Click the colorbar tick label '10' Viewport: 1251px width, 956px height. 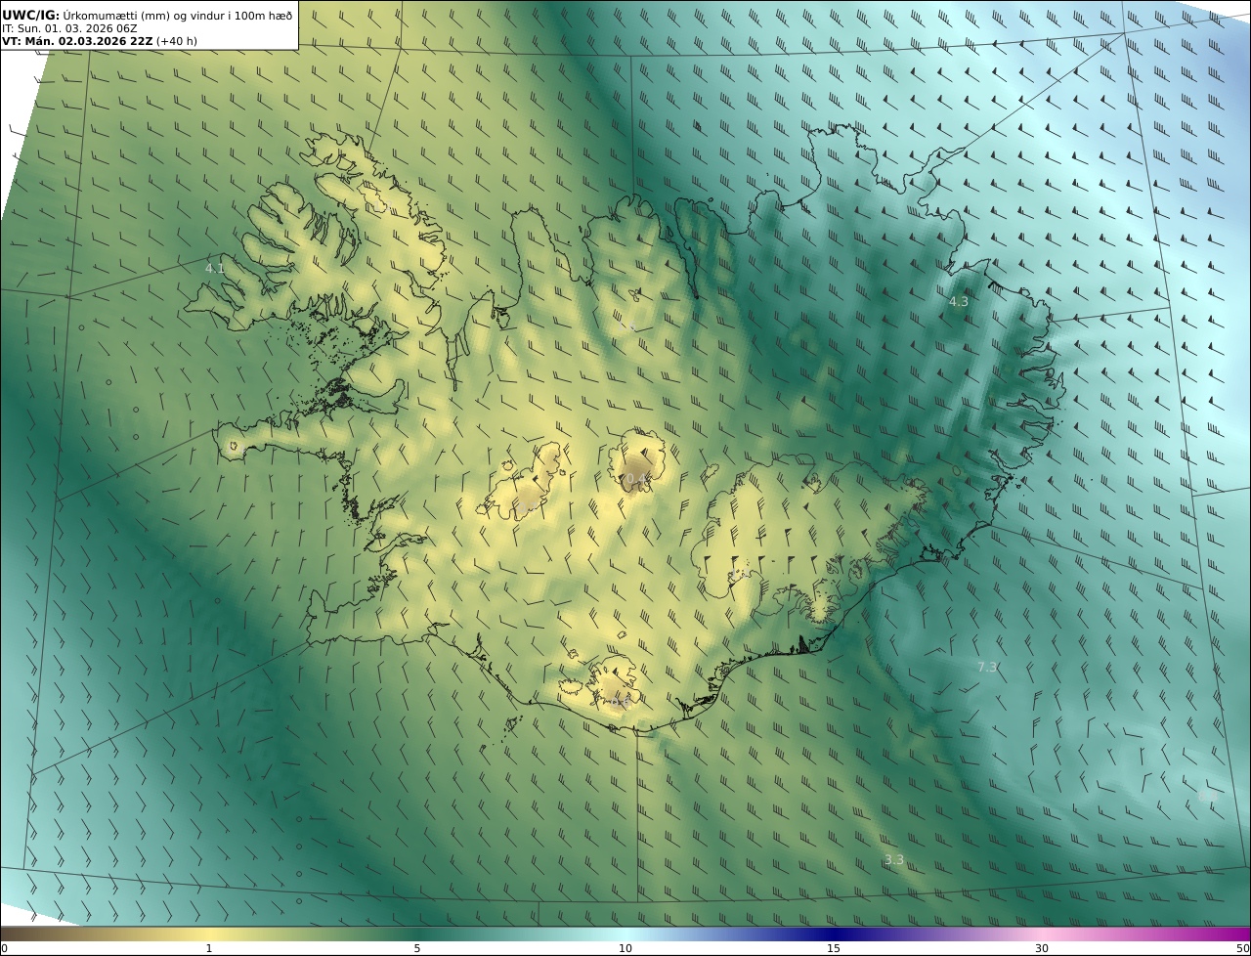click(625, 948)
